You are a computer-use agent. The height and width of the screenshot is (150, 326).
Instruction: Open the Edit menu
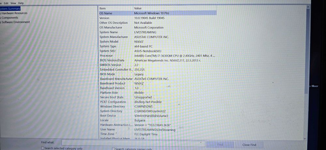(6, 3)
